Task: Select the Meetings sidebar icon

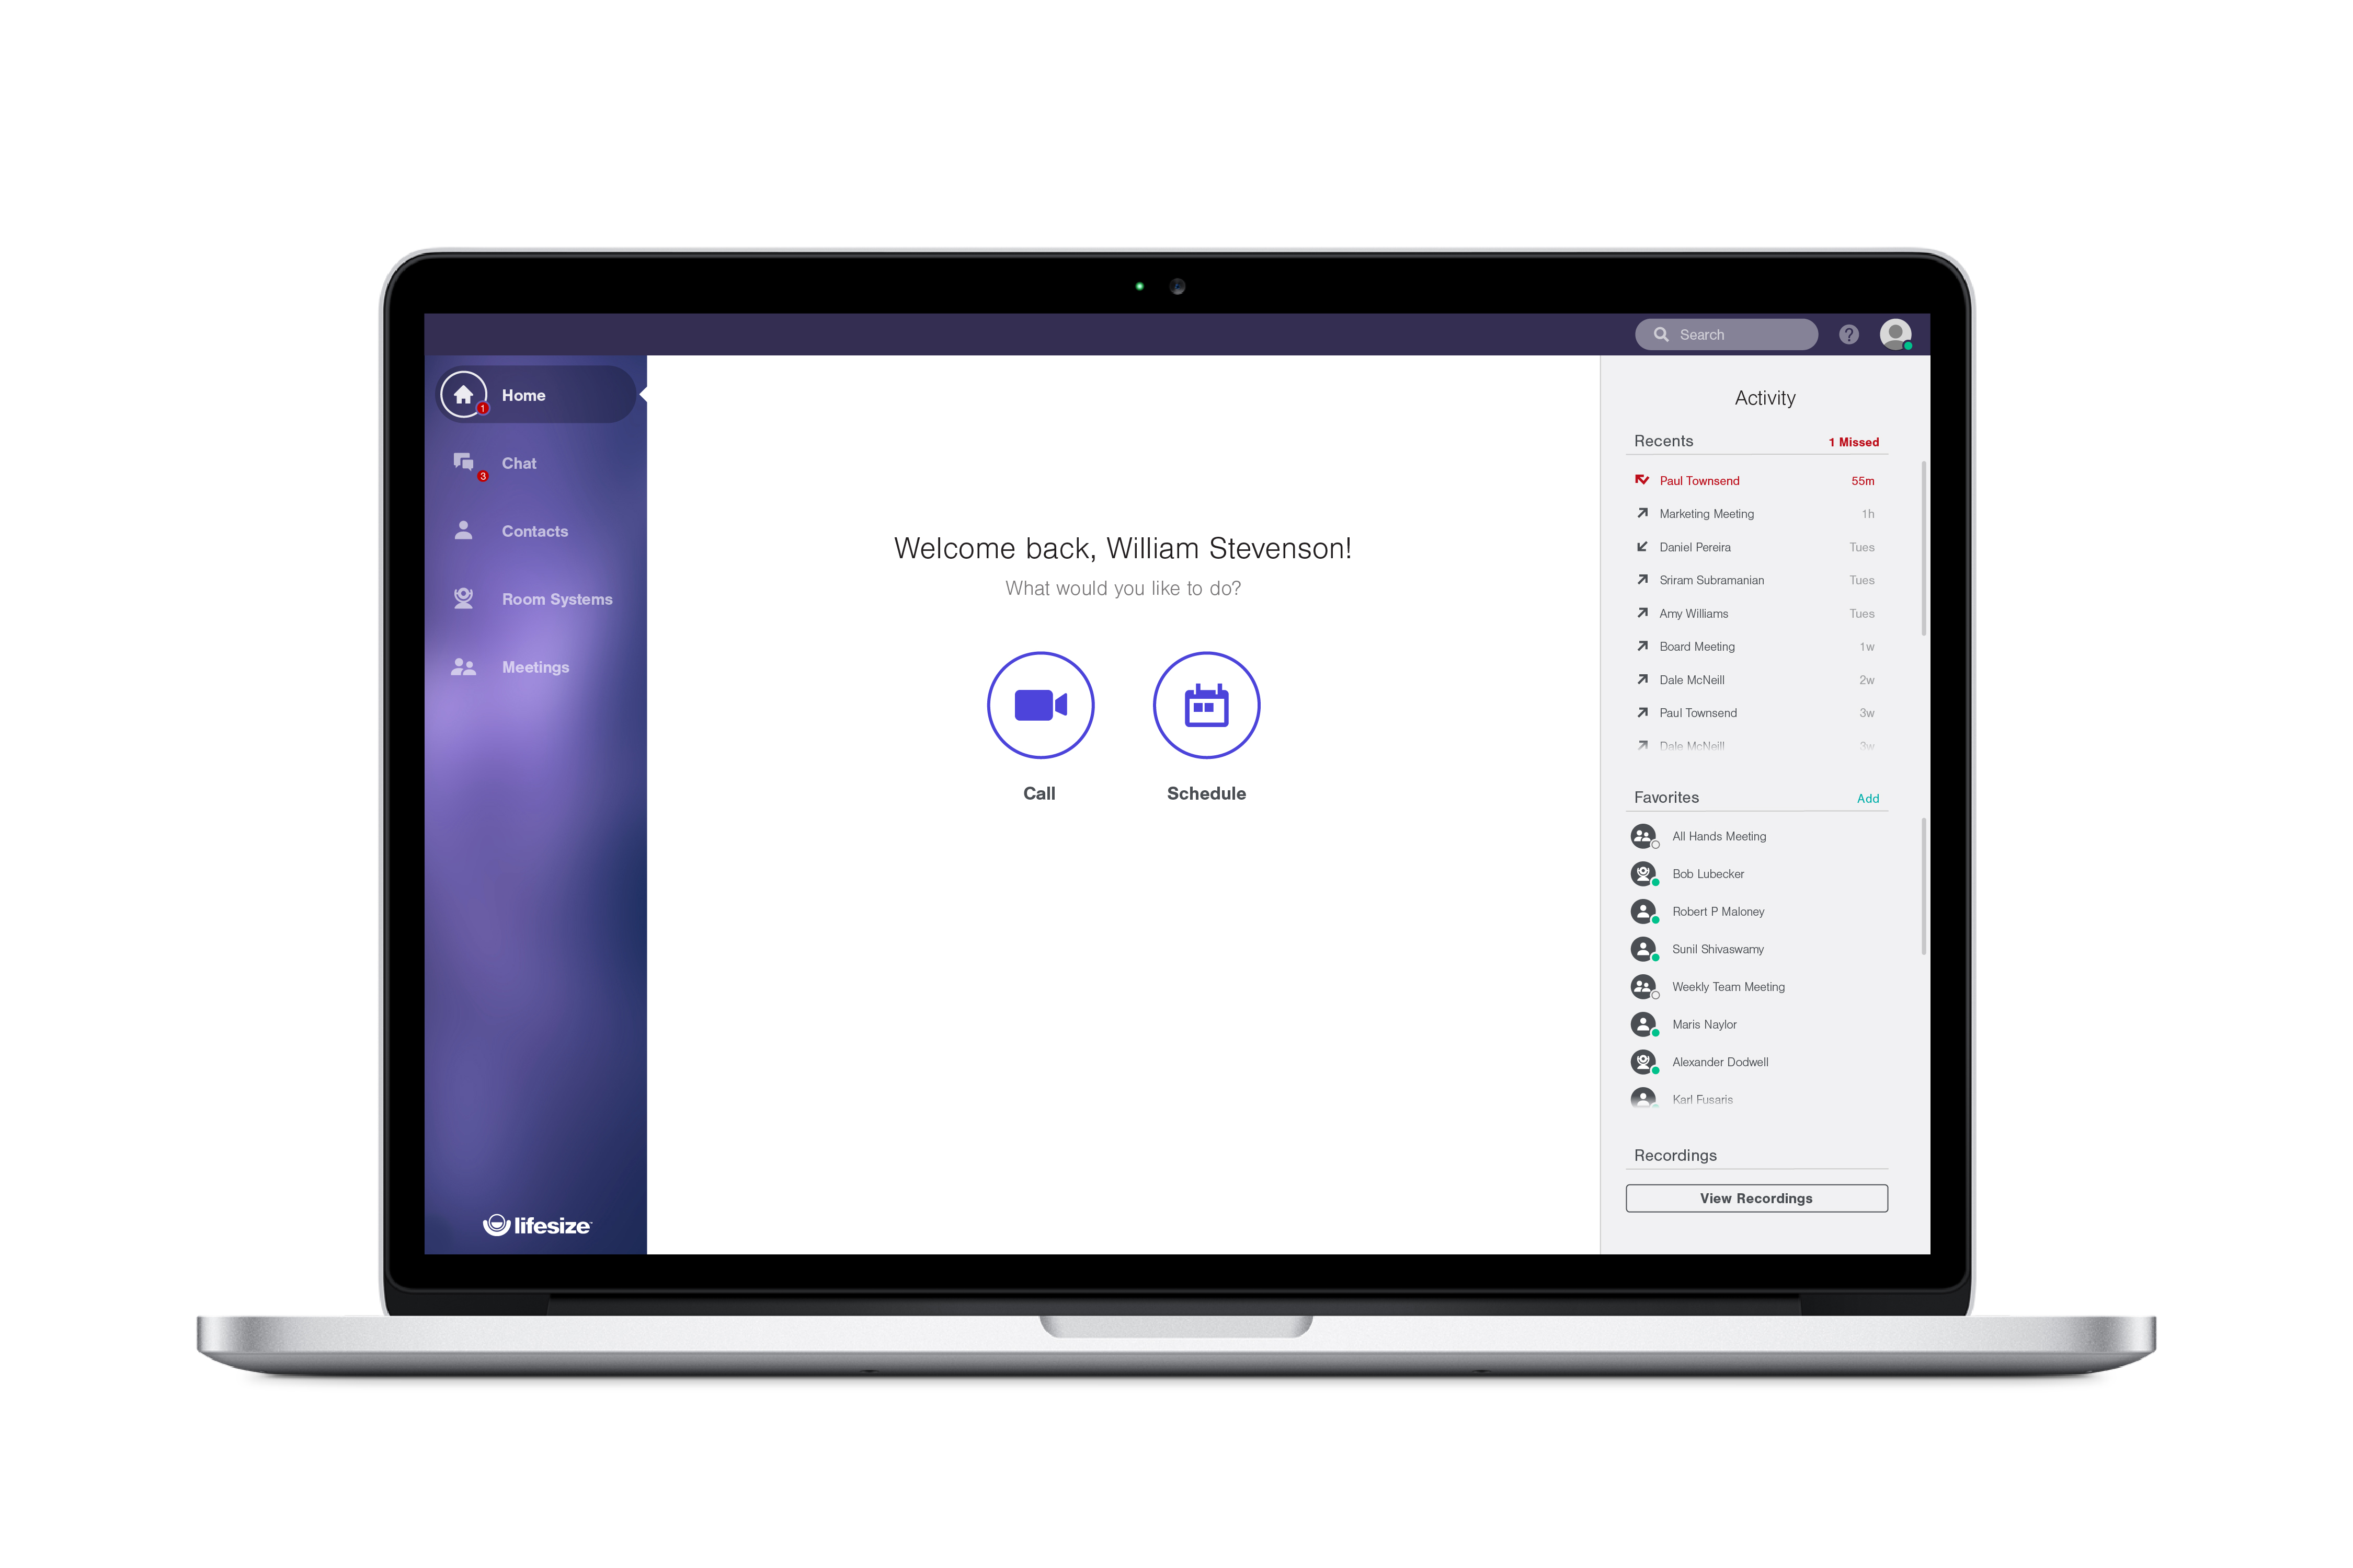Action: click(462, 667)
